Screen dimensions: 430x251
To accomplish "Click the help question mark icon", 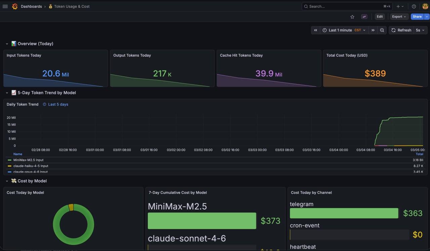I will coord(414,6).
